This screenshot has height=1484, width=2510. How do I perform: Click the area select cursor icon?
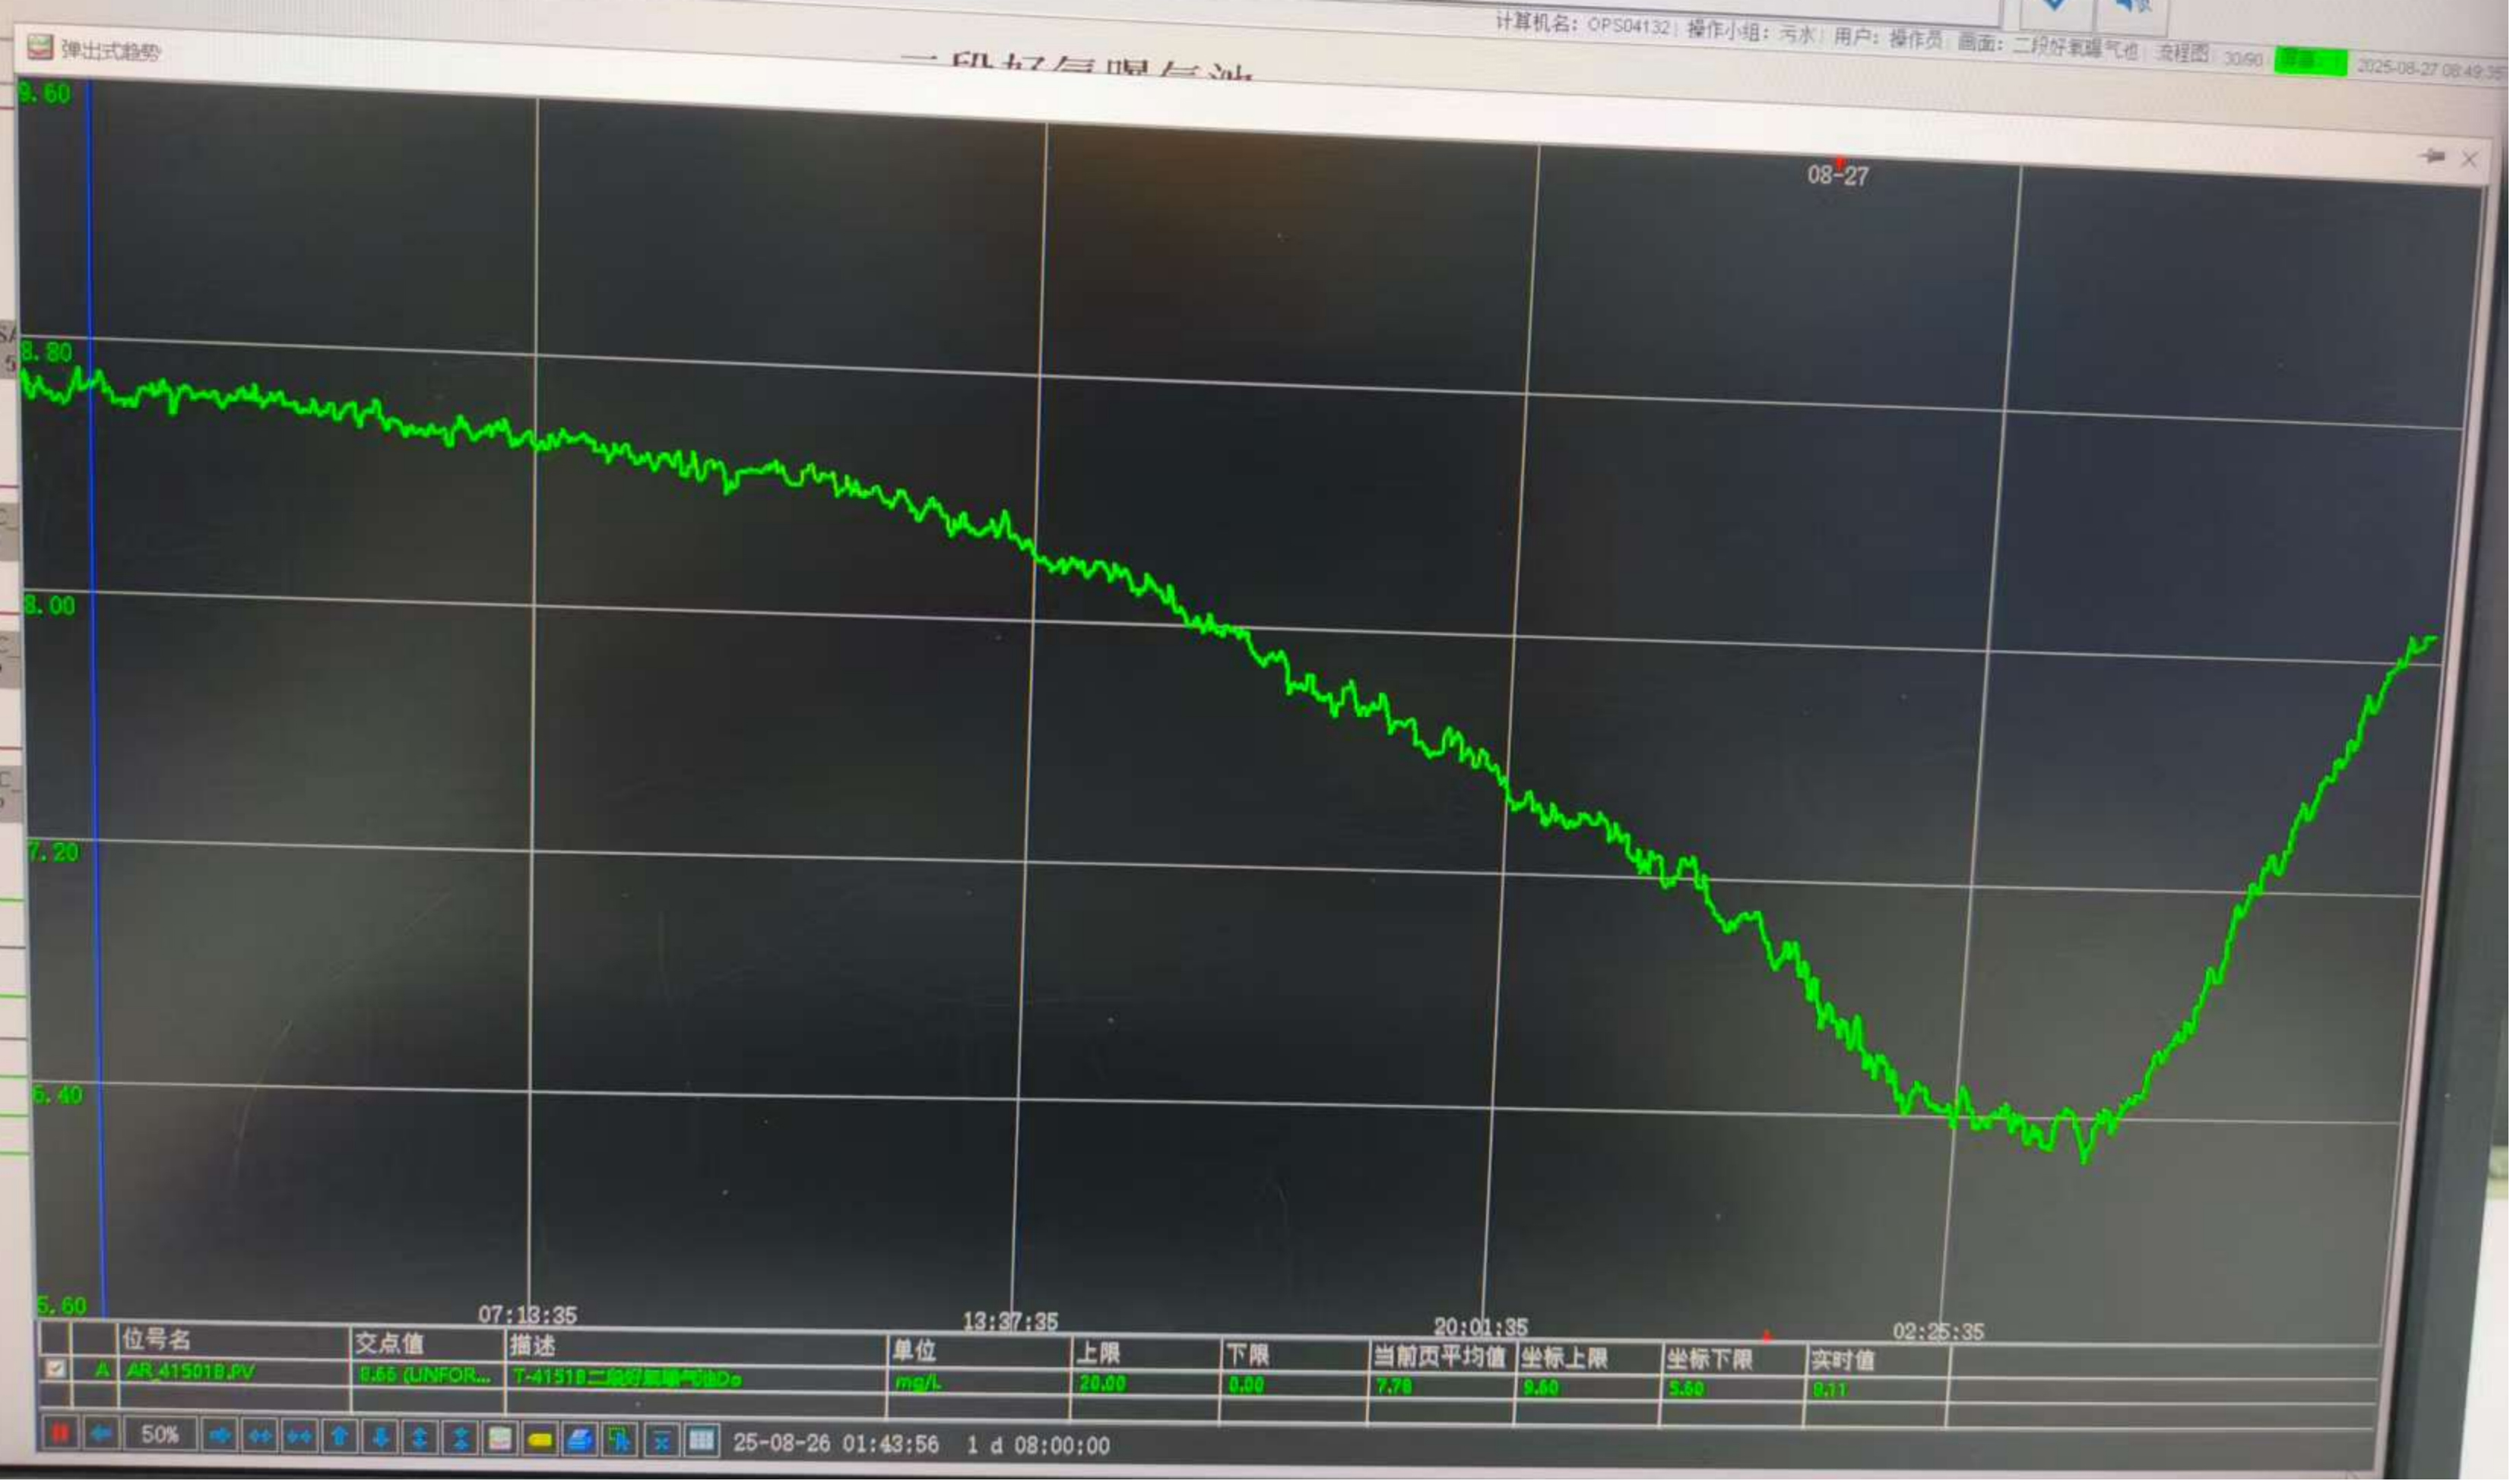coord(620,1441)
